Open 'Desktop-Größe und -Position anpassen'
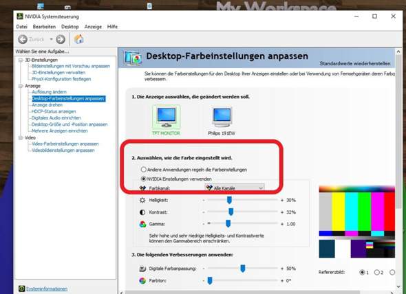 [70, 124]
